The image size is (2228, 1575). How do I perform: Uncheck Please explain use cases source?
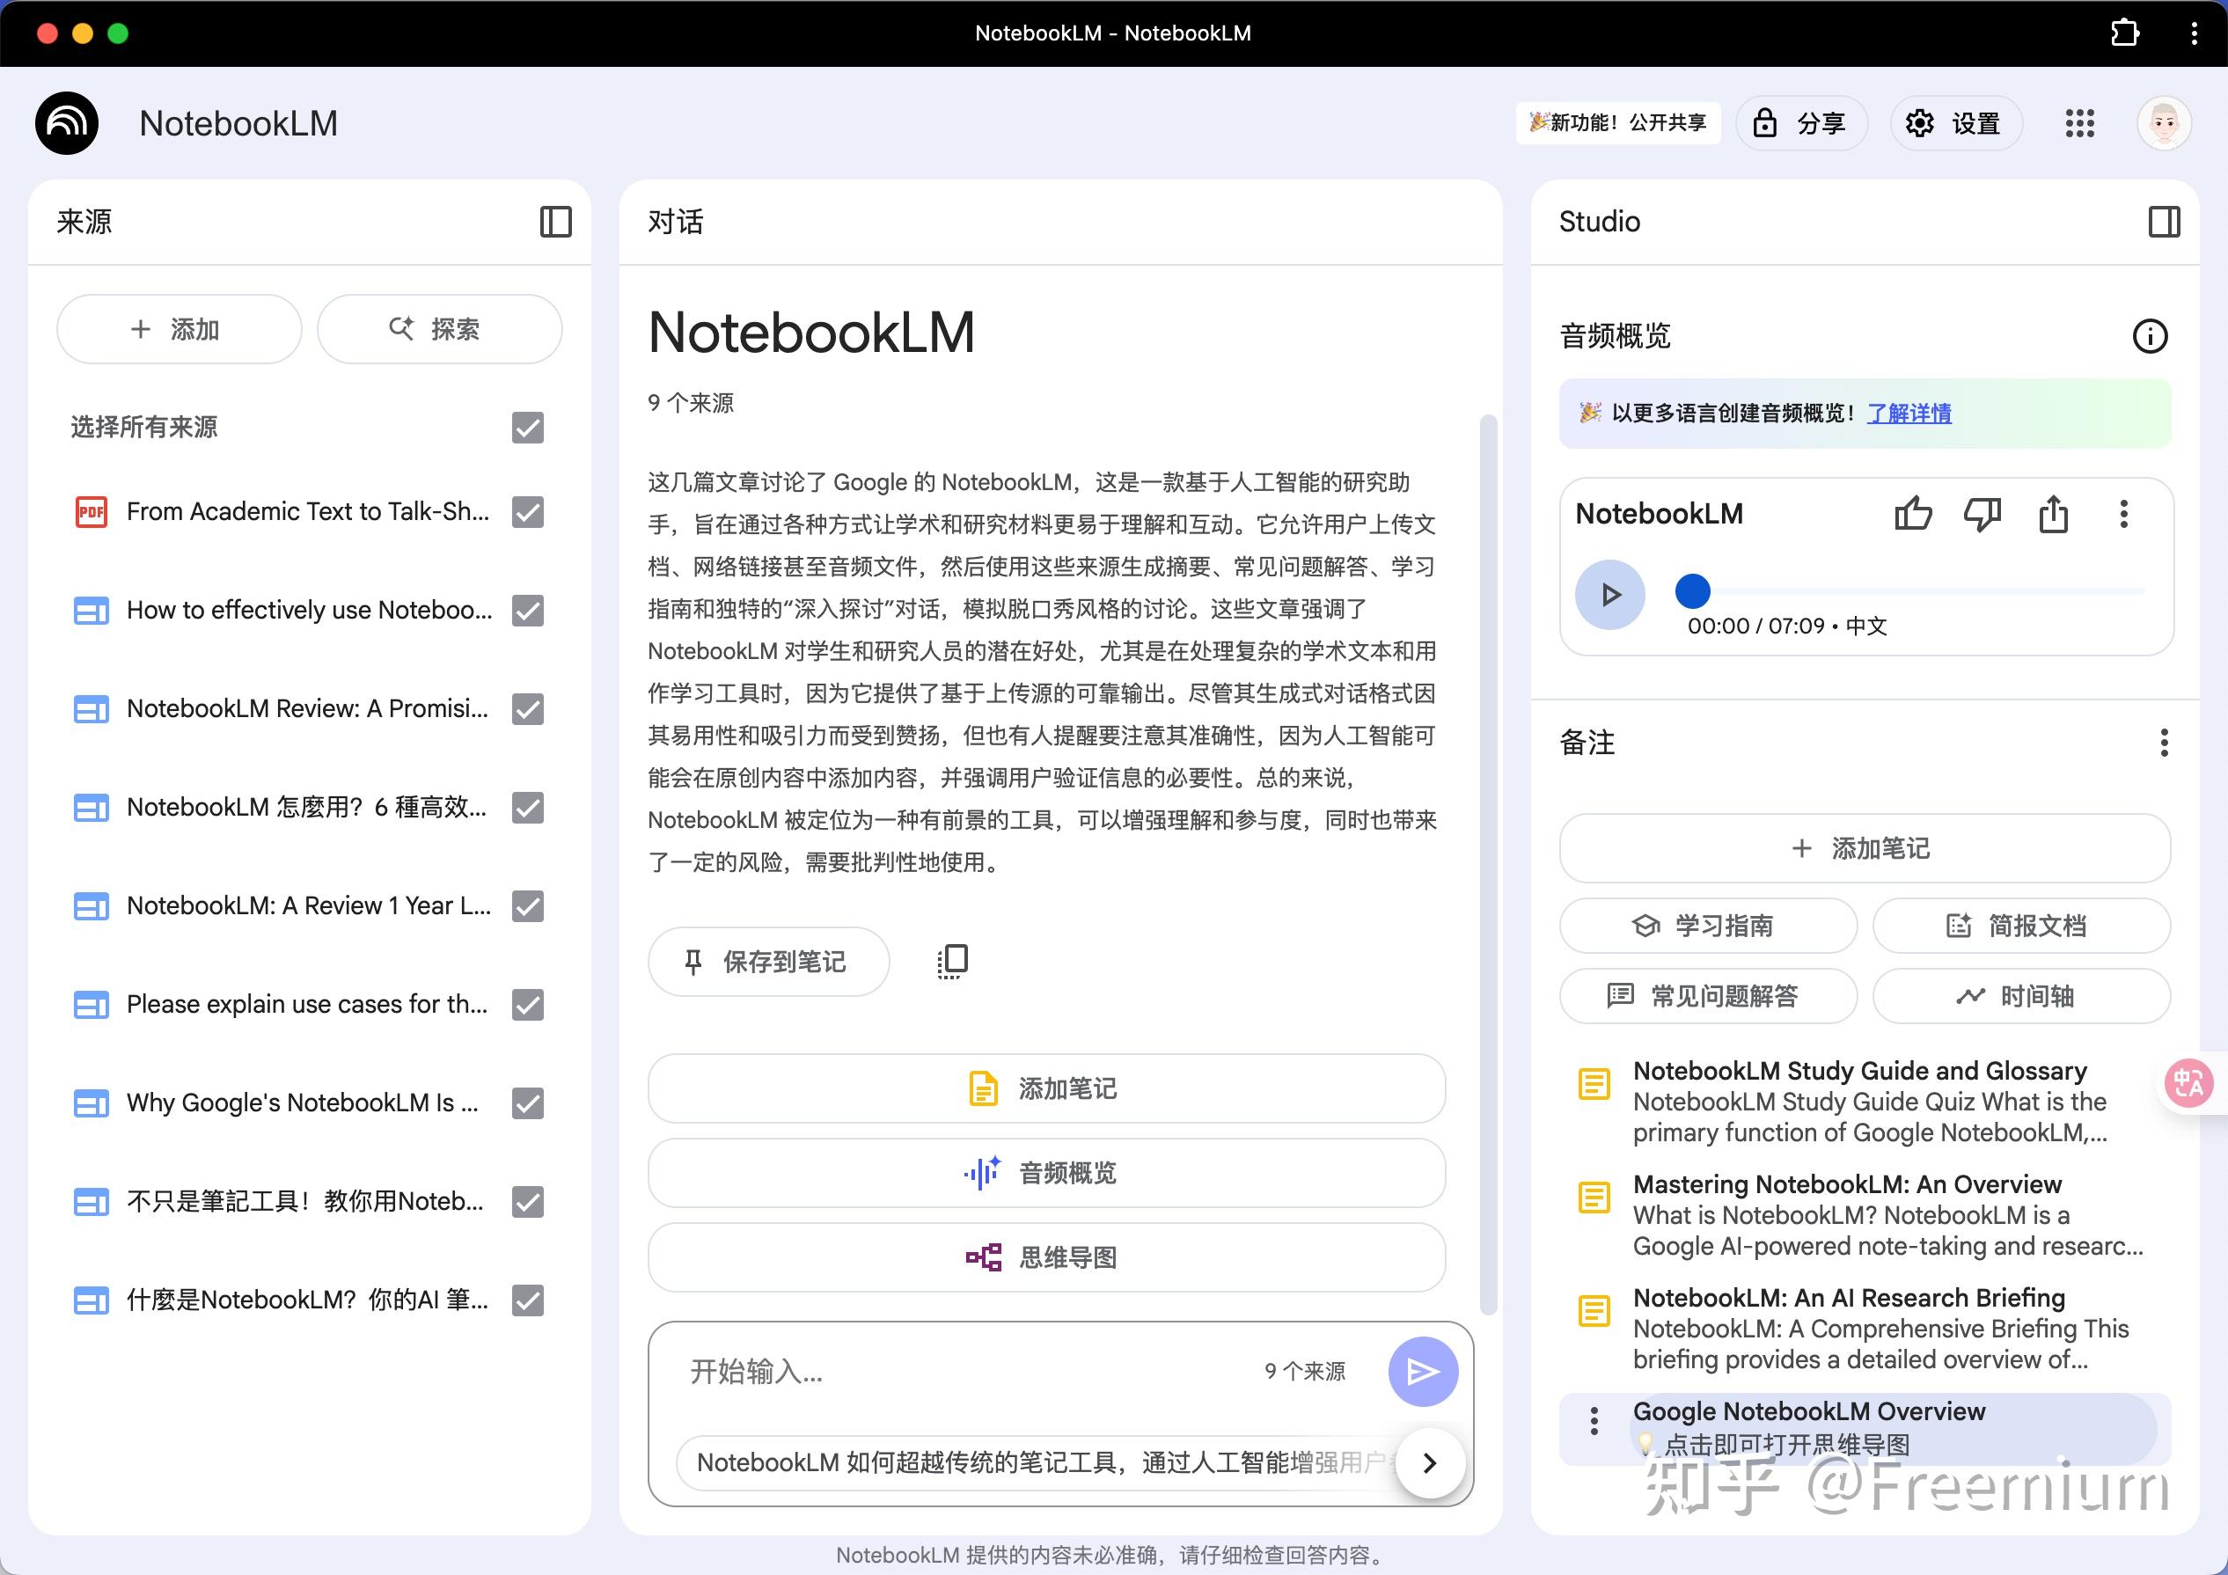pyautogui.click(x=528, y=1004)
